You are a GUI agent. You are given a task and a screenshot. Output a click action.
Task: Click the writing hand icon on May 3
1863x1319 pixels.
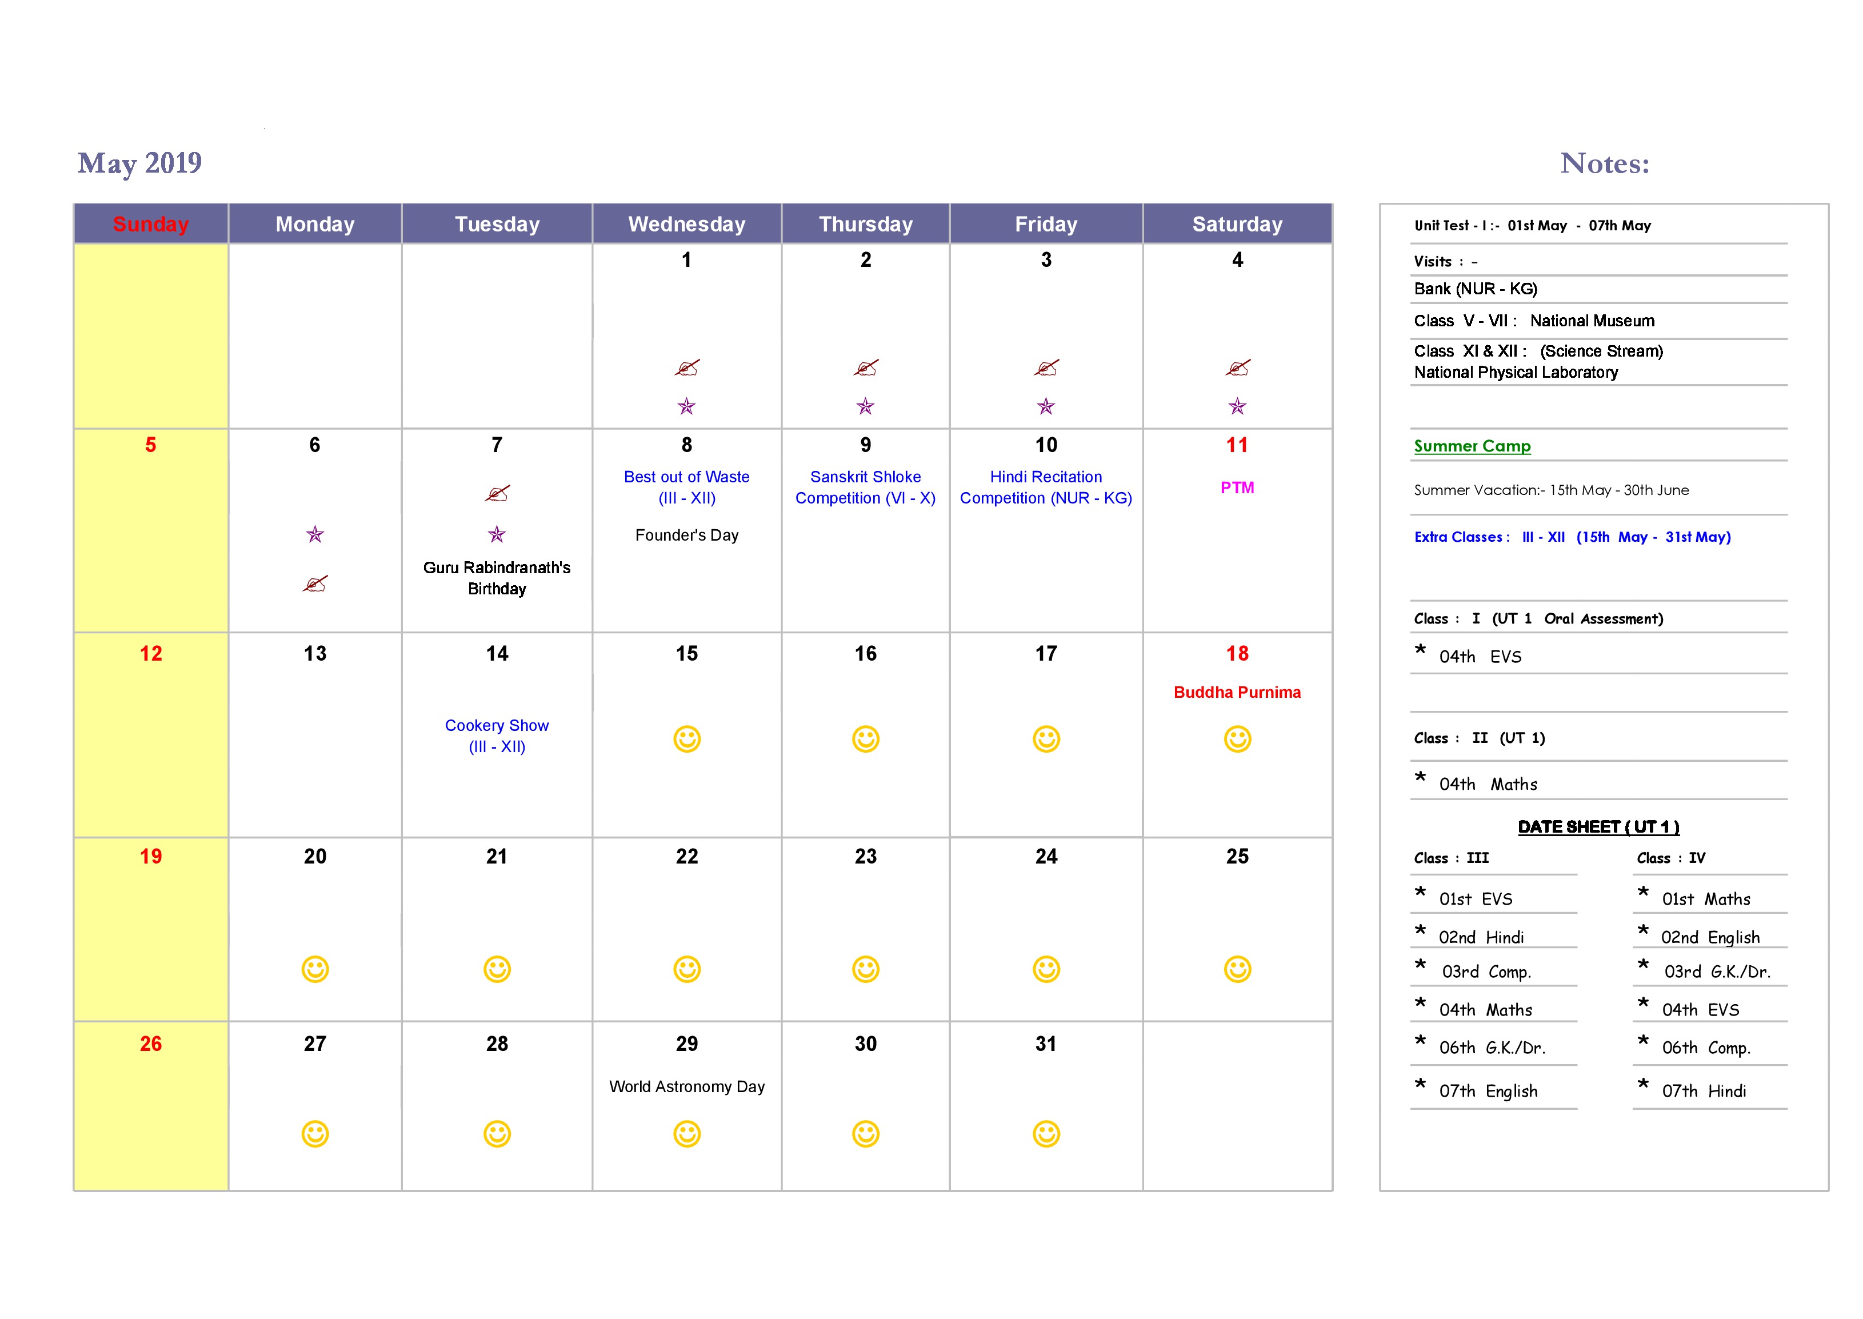(1046, 368)
